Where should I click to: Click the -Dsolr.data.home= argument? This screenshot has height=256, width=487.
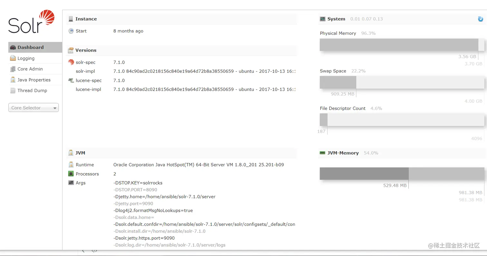pyautogui.click(x=134, y=217)
